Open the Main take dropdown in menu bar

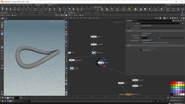pyautogui.click(x=173, y=5)
